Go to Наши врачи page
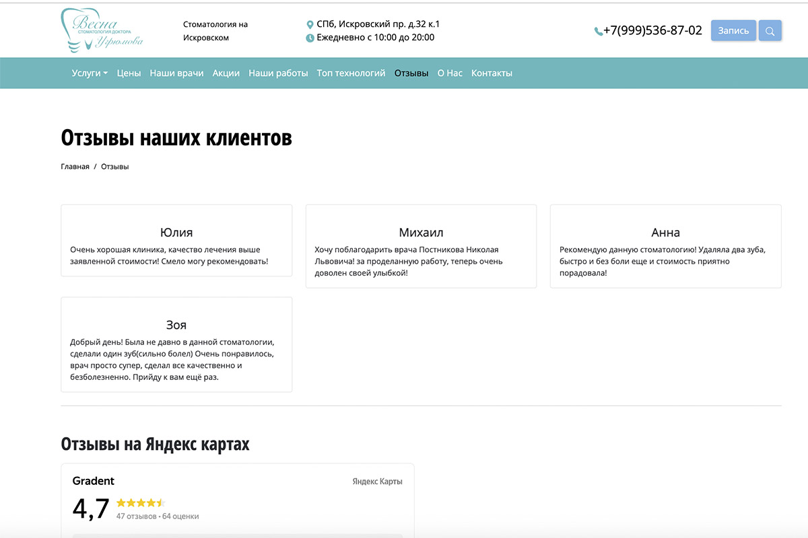This screenshot has width=808, height=538. pyautogui.click(x=176, y=73)
